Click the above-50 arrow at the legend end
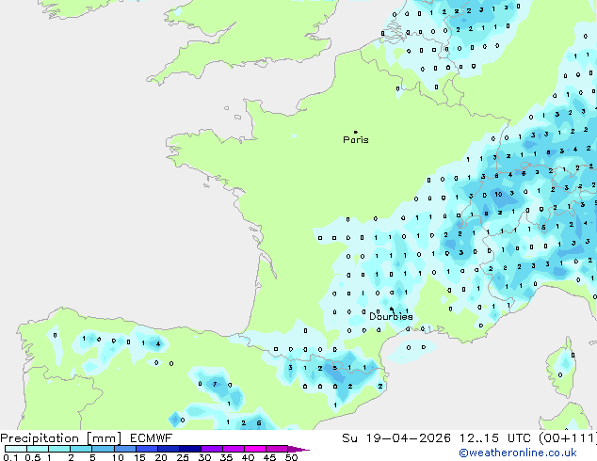The width and height of the screenshot is (597, 461). tap(298, 449)
